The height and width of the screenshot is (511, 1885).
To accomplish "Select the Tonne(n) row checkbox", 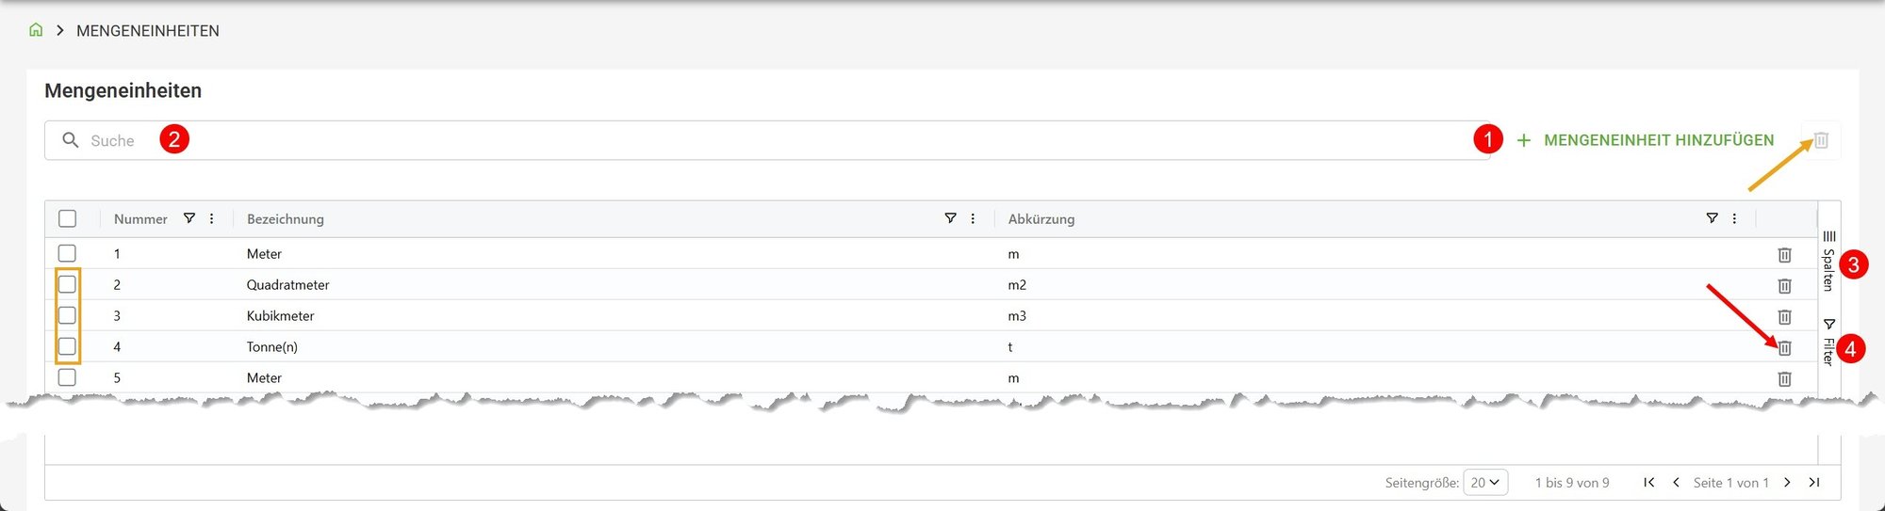I will (67, 346).
